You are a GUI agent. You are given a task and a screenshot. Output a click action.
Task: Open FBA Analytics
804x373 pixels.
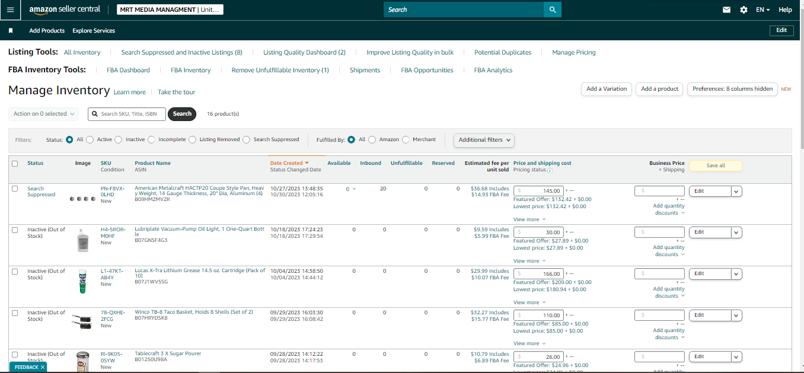click(493, 70)
